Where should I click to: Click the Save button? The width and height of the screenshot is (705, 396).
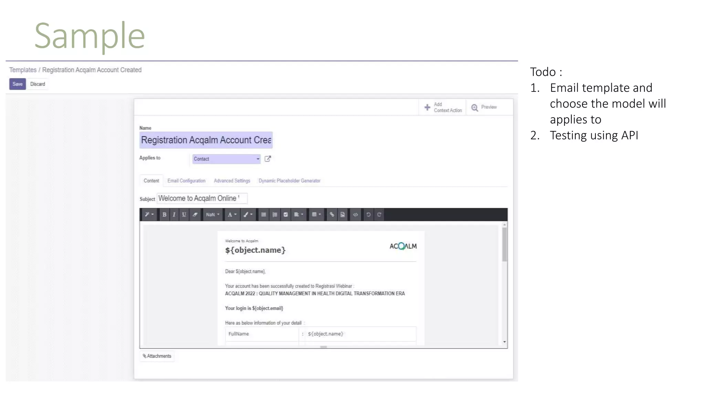[17, 84]
